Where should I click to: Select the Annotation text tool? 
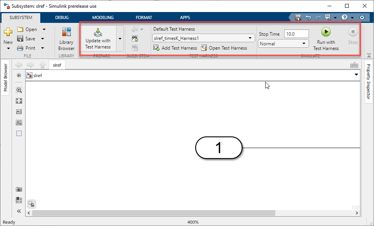[x=19, y=112]
